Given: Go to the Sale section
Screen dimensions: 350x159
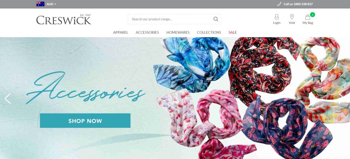Looking at the screenshot, I should [x=232, y=32].
